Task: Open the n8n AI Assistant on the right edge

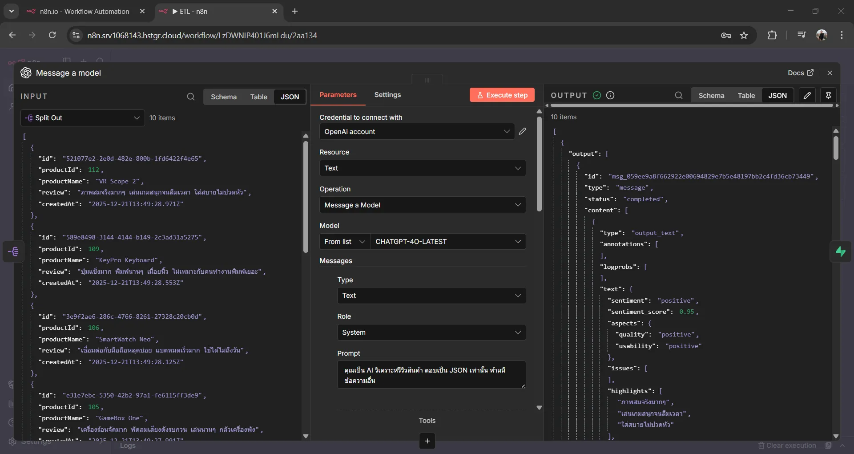Action: click(840, 251)
